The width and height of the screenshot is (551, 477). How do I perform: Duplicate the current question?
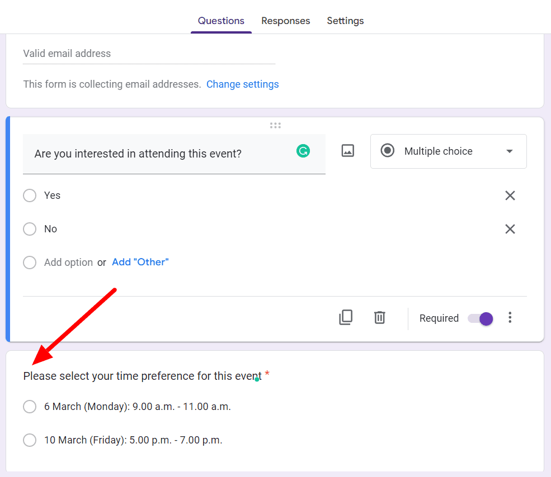346,317
